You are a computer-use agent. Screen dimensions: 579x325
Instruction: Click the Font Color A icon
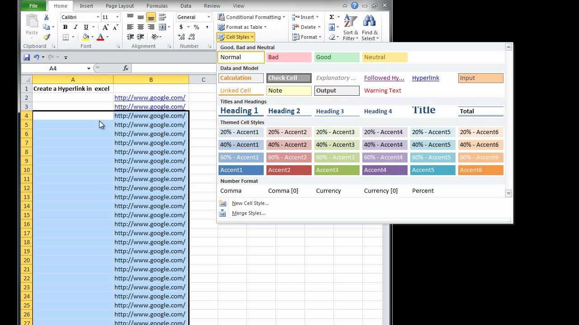pos(100,37)
